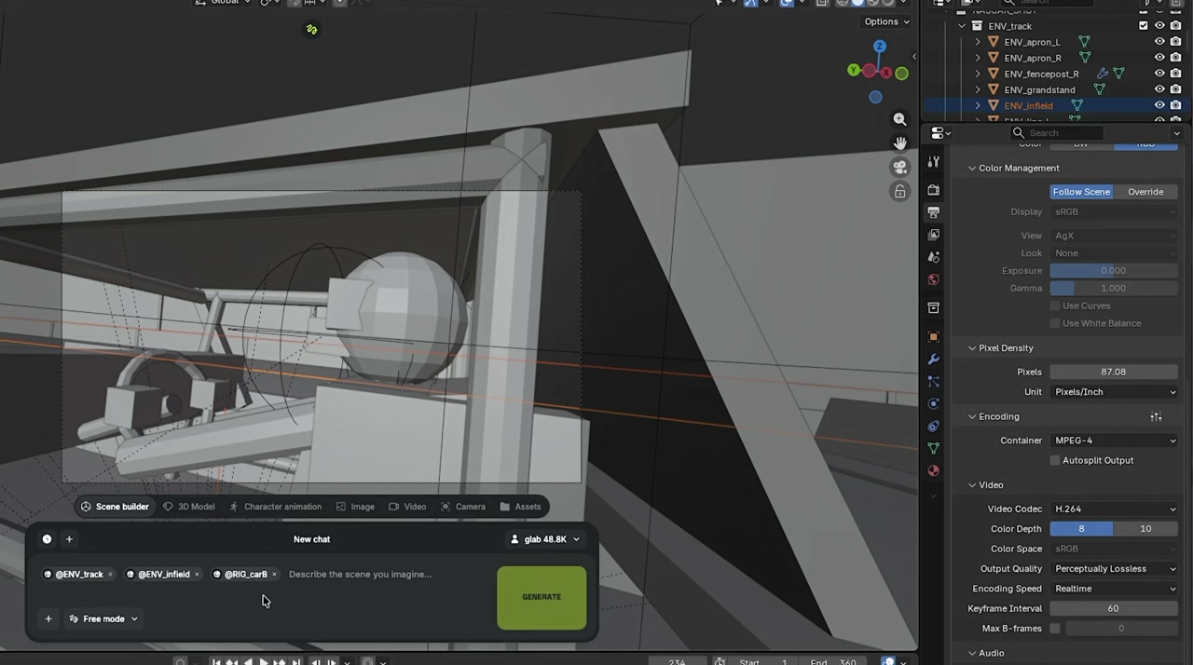
Task: Click mesh data icon beside ENV_grandstand
Action: (1099, 89)
